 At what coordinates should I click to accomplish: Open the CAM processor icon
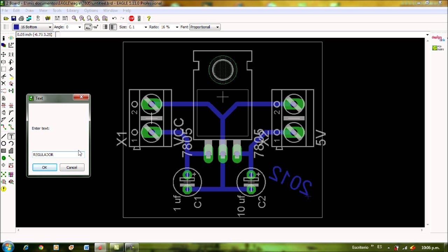coord(29,18)
